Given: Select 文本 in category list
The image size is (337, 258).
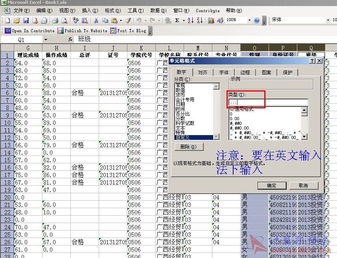Looking at the screenshot, I should (194, 128).
